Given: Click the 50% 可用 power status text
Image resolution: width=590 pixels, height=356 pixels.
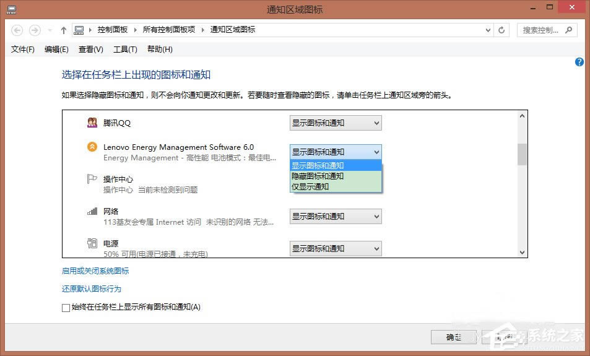Looking at the screenshot, I should click(156, 254).
